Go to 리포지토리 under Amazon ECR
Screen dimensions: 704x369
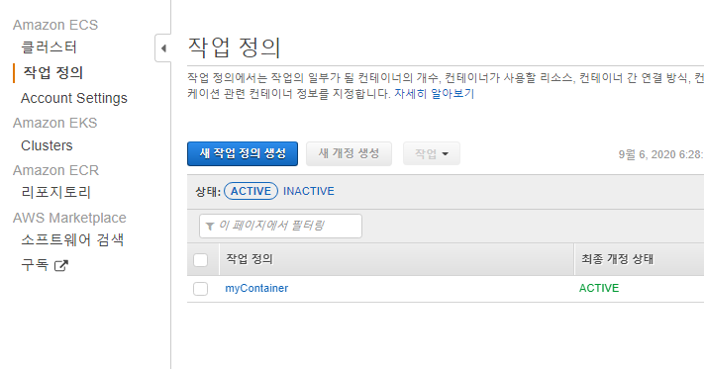pyautogui.click(x=55, y=192)
